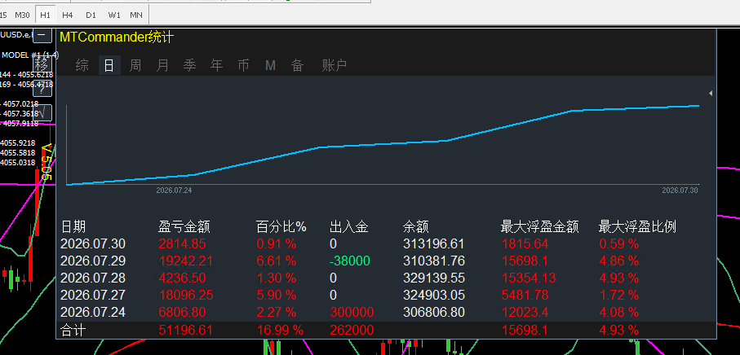Click balance 310381.76
The width and height of the screenshot is (740, 355).
pyautogui.click(x=434, y=261)
